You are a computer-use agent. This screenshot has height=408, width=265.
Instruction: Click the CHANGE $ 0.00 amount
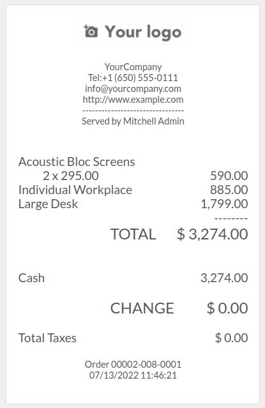click(227, 308)
